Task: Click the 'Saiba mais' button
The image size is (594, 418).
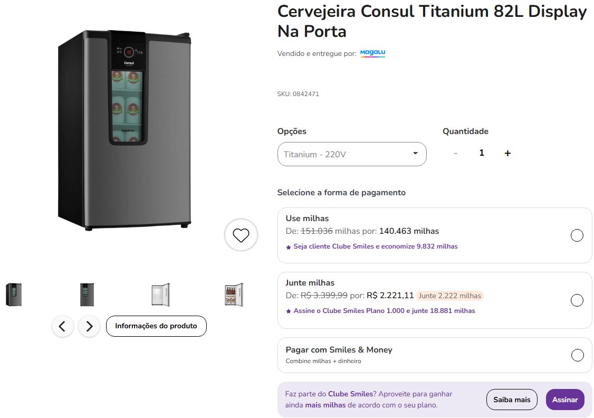Action: (512, 400)
